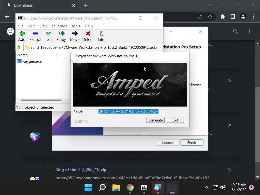Open the View menu in 7-Zip
Viewport: 260px width, 195px height.
pos(43,26)
